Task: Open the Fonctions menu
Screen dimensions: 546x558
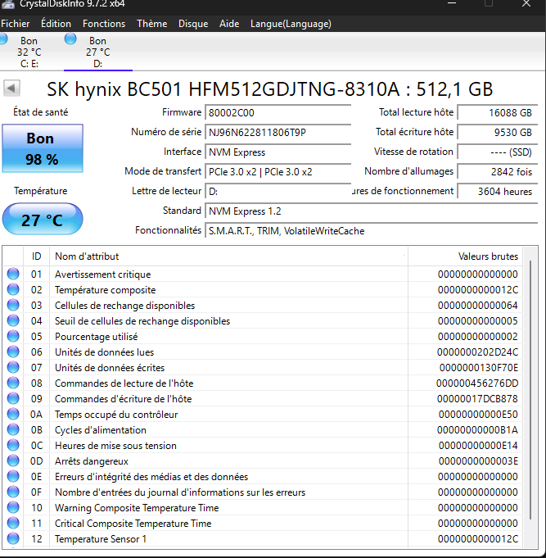Action: pyautogui.click(x=104, y=24)
